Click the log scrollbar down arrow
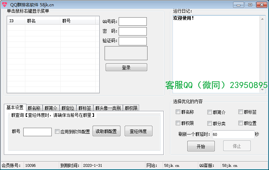 262,90
